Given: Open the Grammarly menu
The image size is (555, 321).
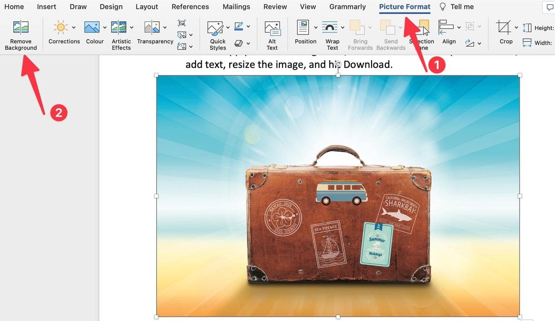Looking at the screenshot, I should point(347,6).
